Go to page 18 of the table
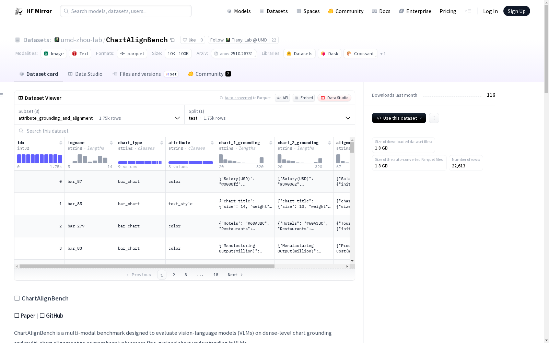The image size is (549, 343). point(216,275)
